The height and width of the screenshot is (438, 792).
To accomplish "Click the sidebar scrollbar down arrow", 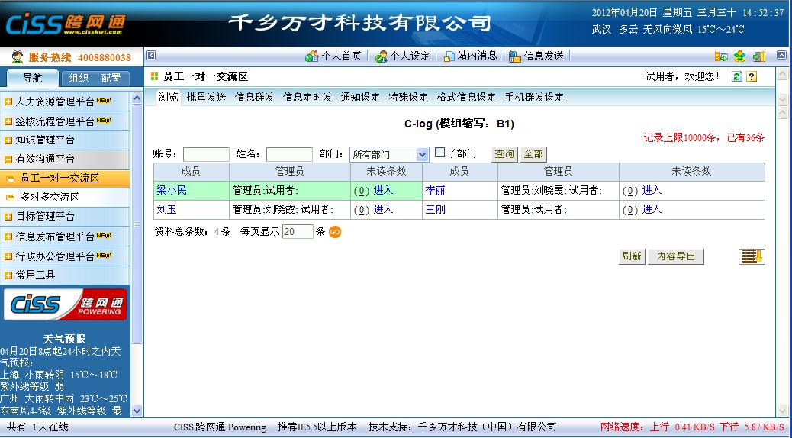I will click(137, 411).
